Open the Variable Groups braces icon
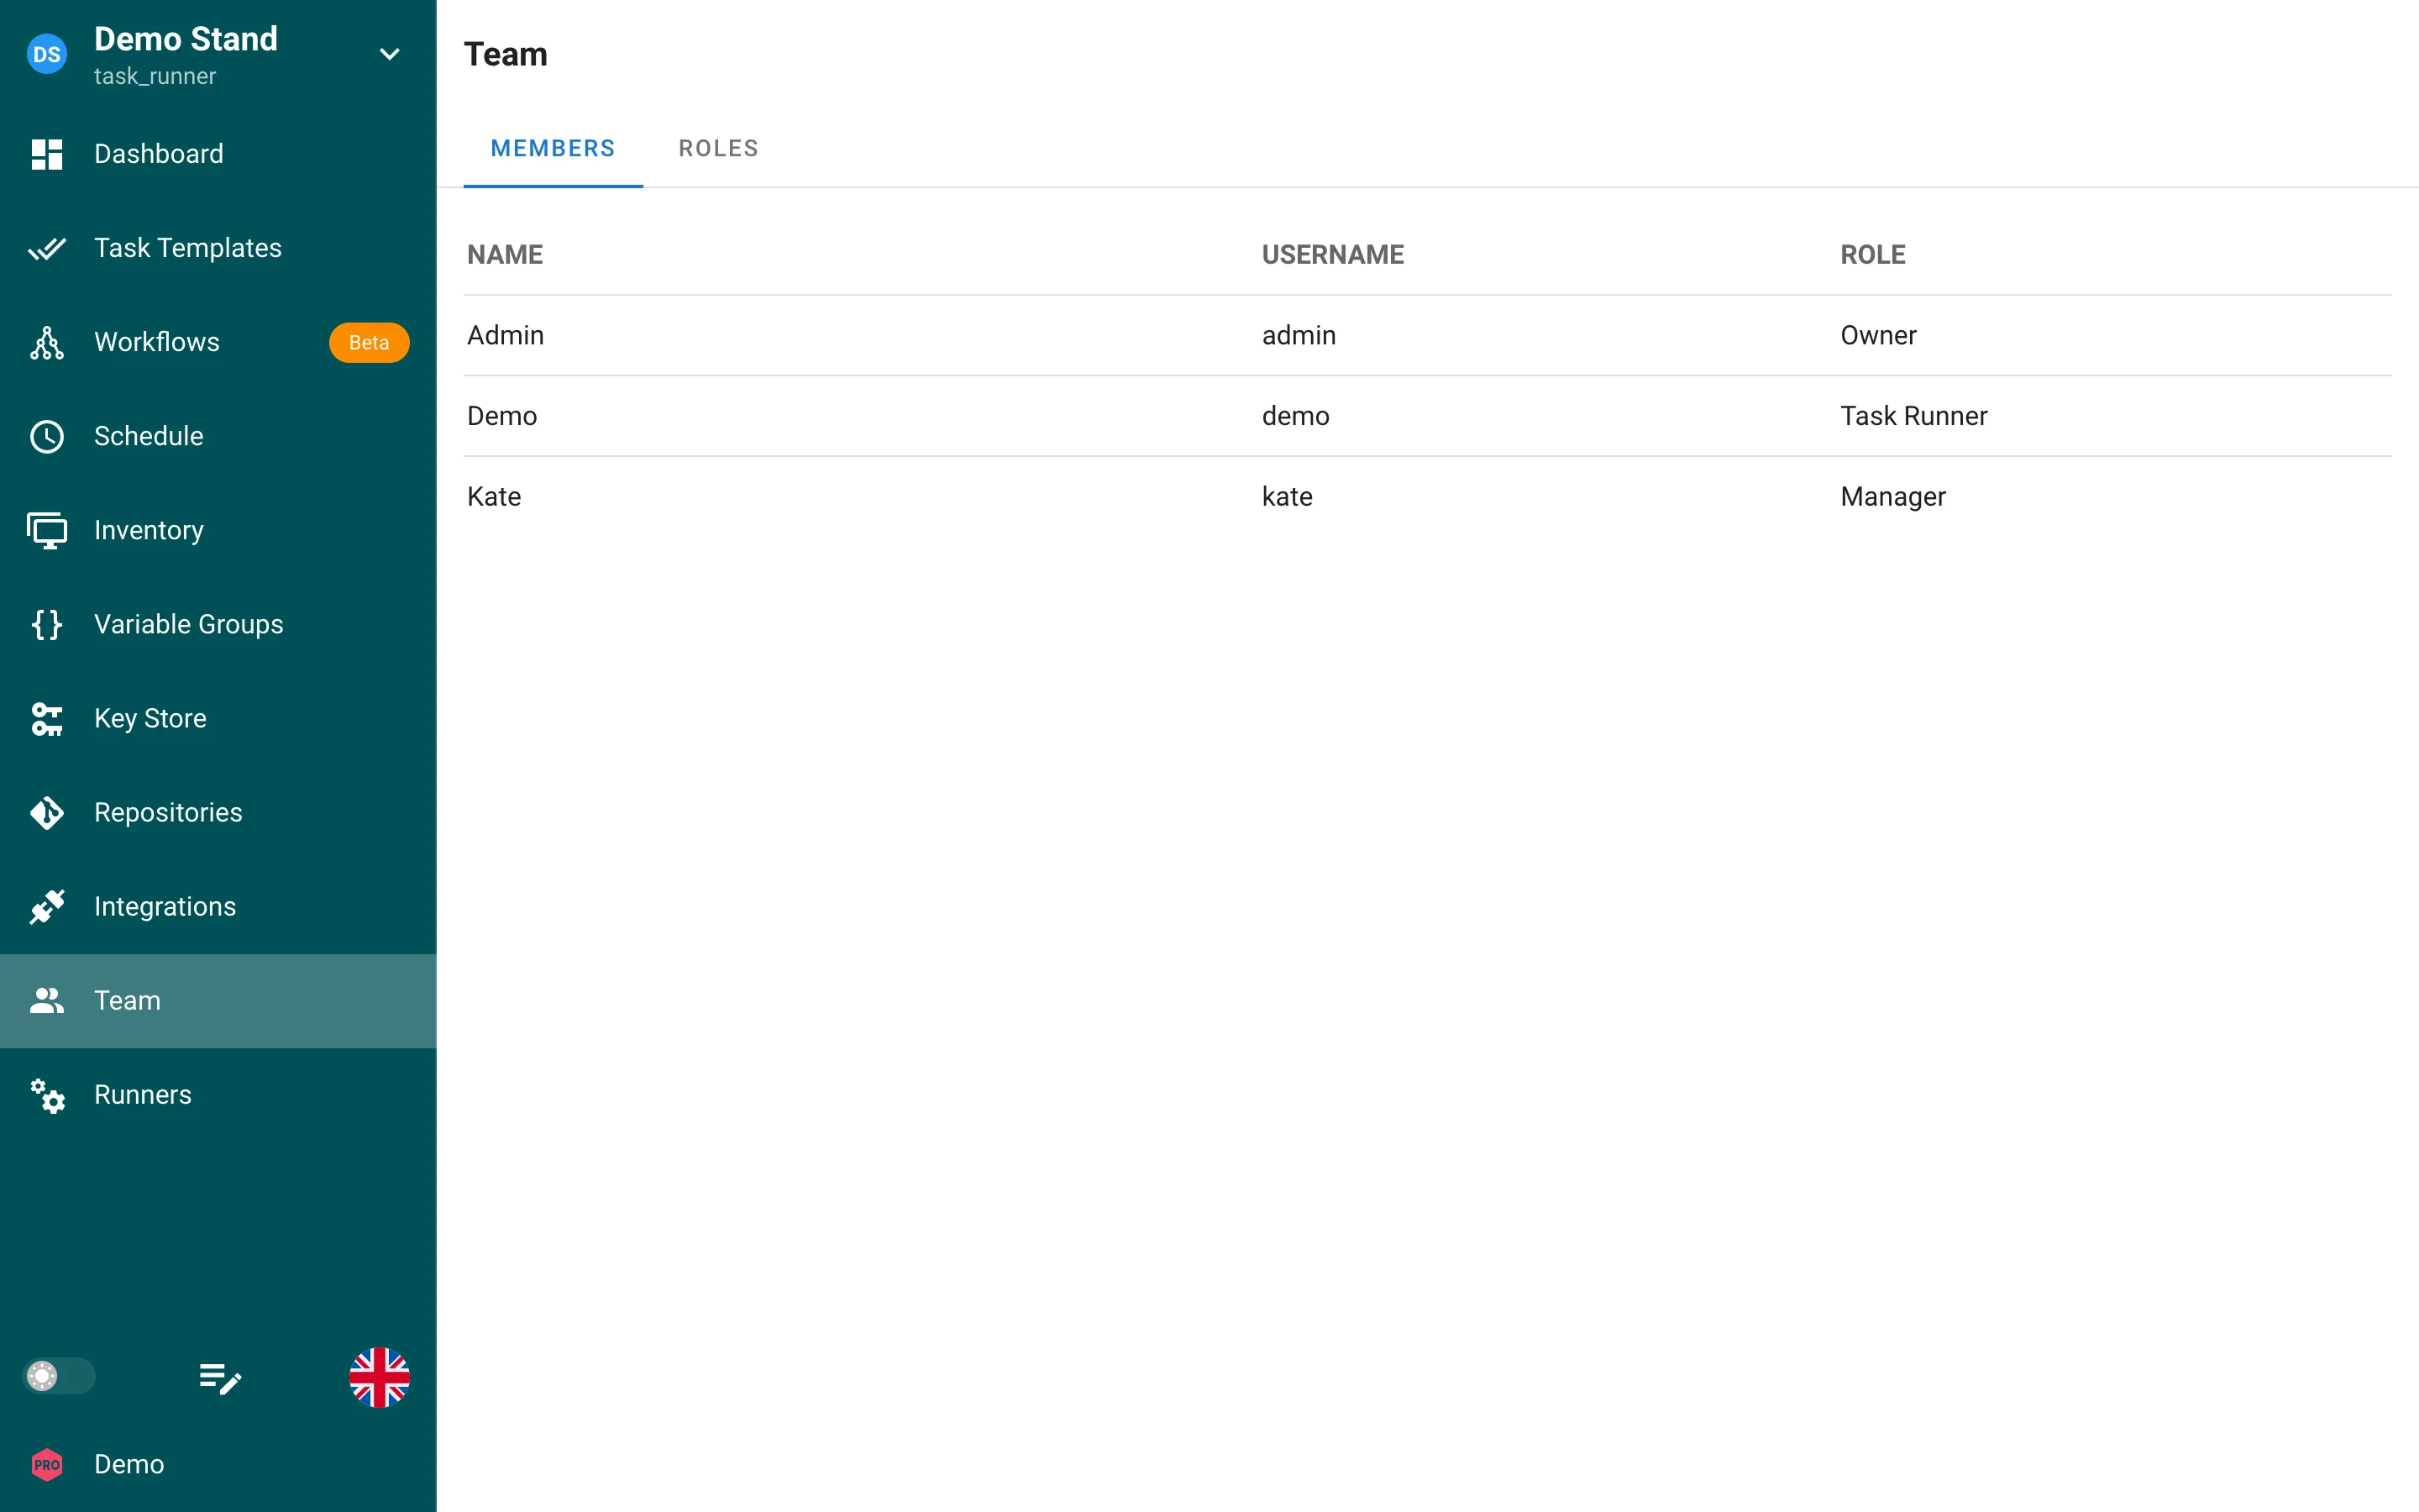Viewport: 2419px width, 1512px height. (x=47, y=624)
